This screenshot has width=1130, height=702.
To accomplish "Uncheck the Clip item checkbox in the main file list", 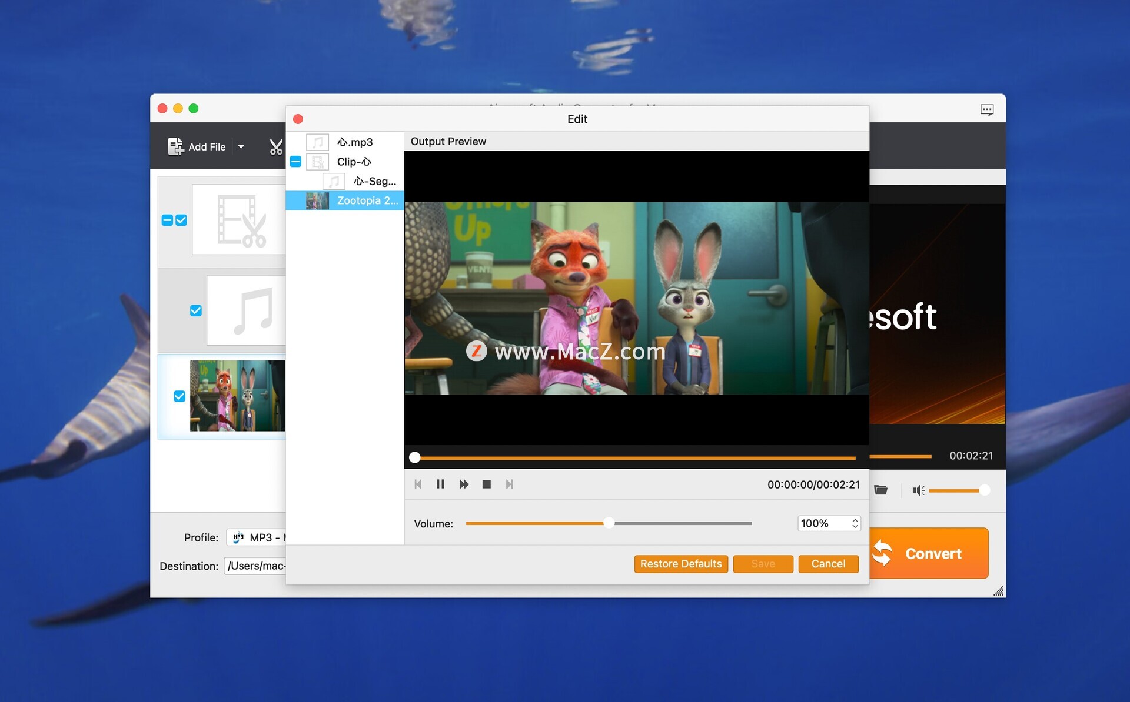I will [181, 220].
